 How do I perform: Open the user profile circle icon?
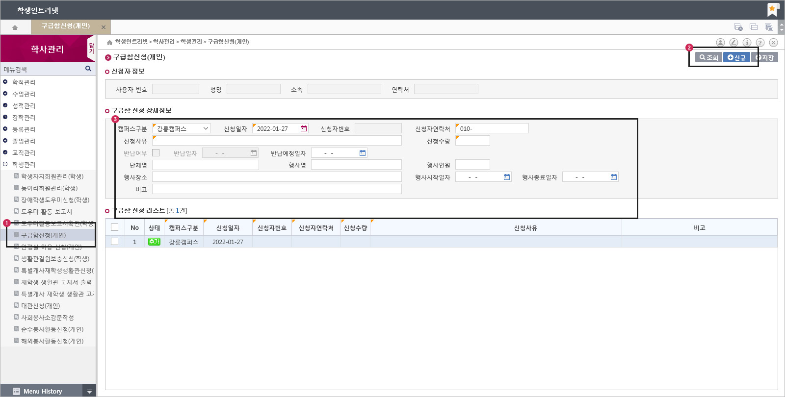pyautogui.click(x=720, y=43)
